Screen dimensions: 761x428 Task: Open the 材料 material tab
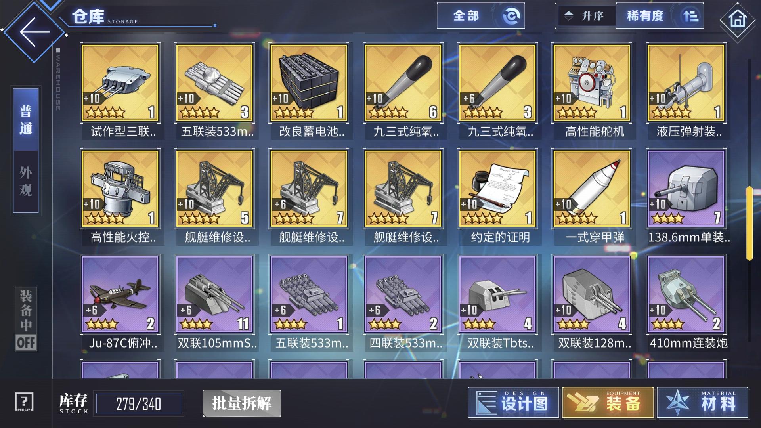click(703, 403)
